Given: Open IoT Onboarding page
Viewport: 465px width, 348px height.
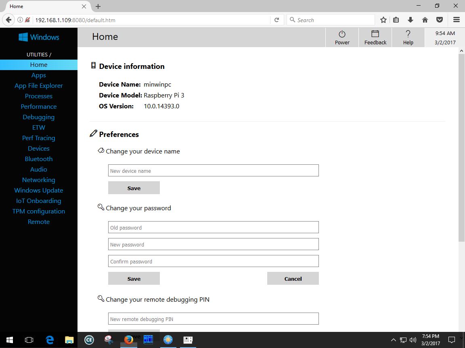Looking at the screenshot, I should 39,201.
